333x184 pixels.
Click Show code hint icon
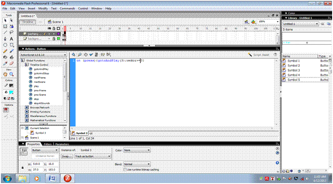[x=103, y=55]
